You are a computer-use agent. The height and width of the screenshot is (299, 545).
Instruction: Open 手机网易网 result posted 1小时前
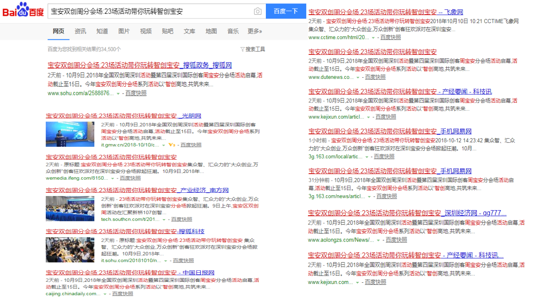point(390,131)
